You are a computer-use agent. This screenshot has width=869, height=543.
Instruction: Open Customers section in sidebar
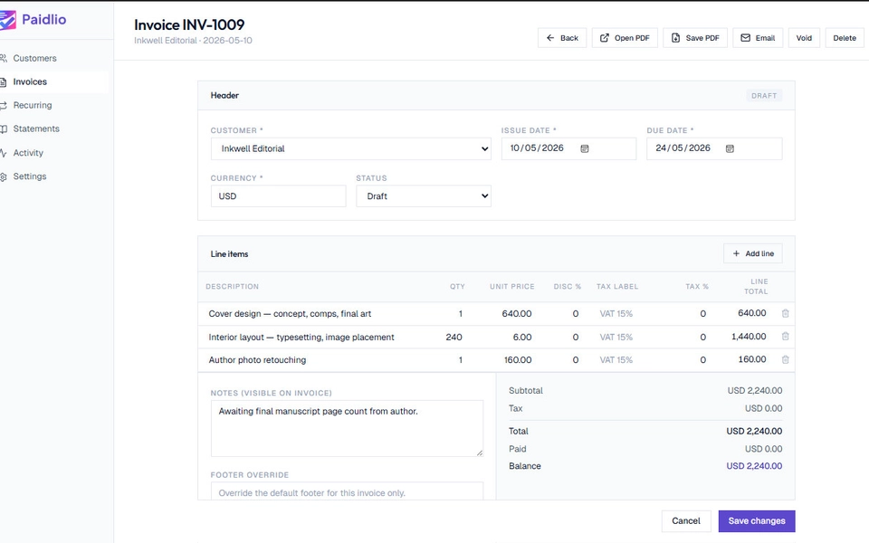coord(34,58)
